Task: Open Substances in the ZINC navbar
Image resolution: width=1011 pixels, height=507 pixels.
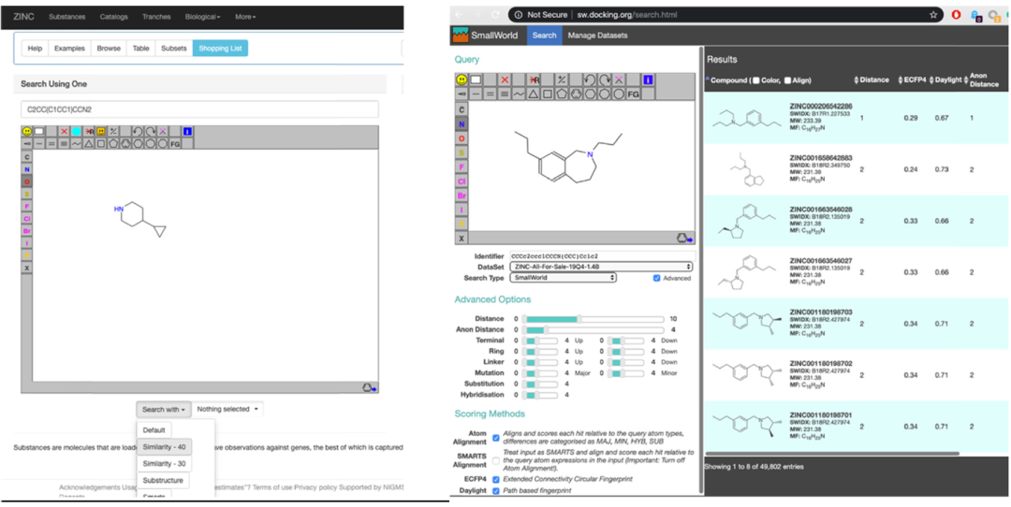Action: point(67,17)
